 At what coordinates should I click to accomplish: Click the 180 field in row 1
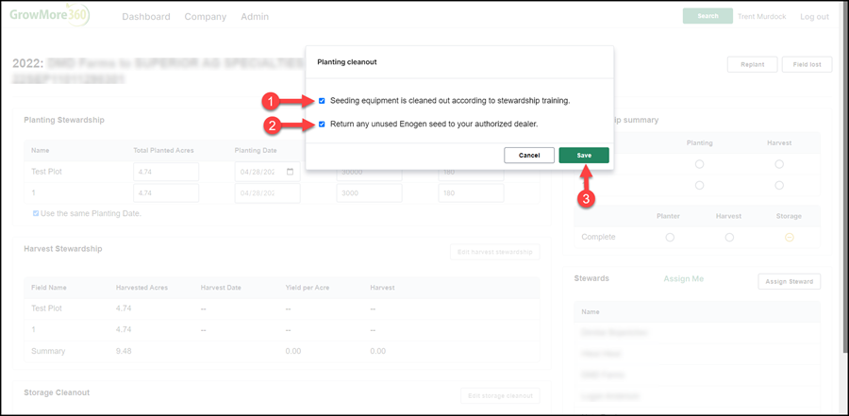(x=471, y=192)
